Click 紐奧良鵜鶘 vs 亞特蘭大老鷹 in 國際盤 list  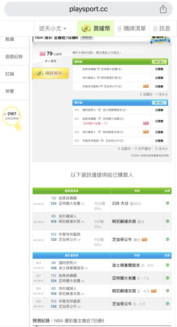coord(120,69)
